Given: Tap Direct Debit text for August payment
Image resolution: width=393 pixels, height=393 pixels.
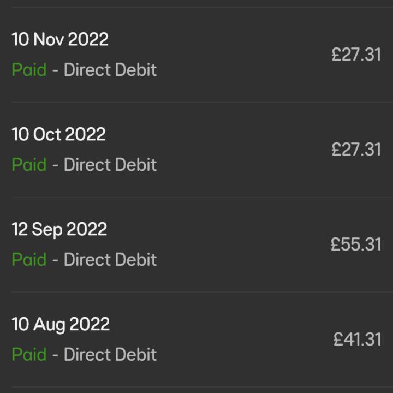Looking at the screenshot, I should [110, 354].
